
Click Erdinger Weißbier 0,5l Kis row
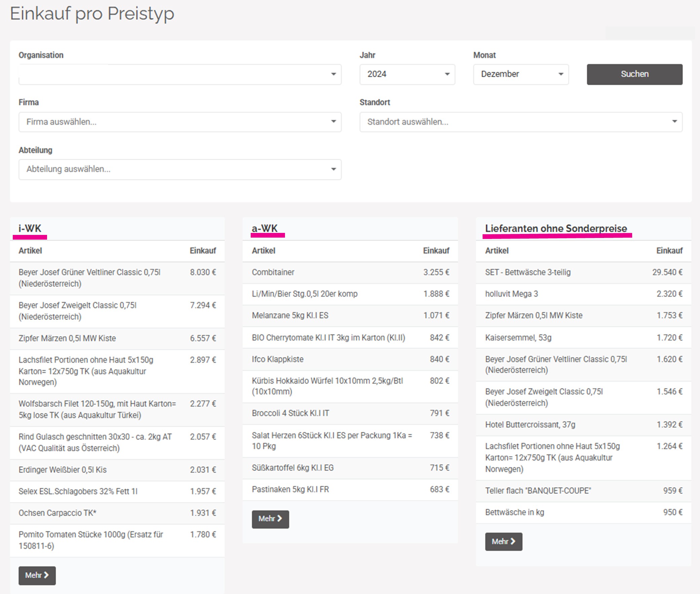click(x=117, y=470)
